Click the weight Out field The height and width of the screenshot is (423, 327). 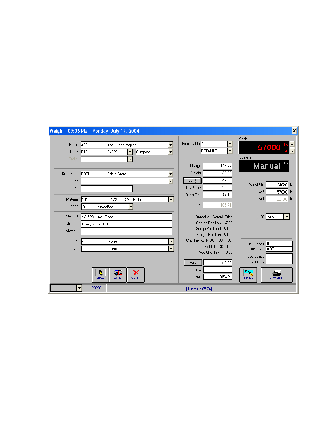277,192
